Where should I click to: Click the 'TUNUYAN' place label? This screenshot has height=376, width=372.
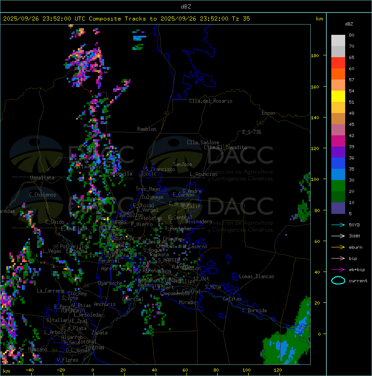95,348
